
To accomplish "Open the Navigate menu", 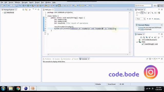I will click(x=25, y=2).
